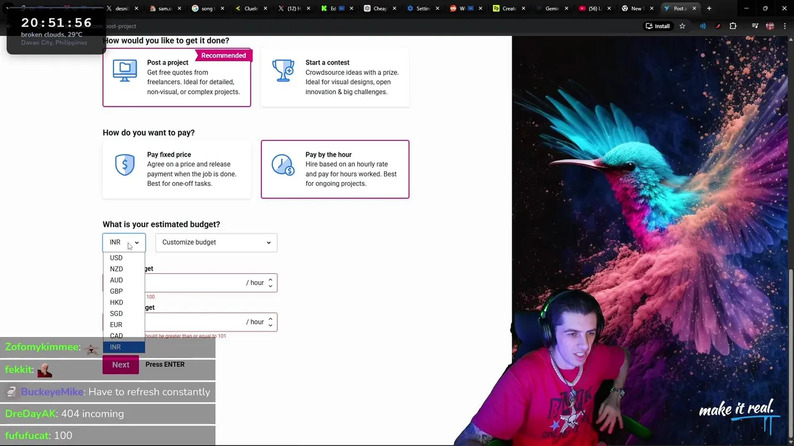Choose NZD in the currency dropdown
This screenshot has width=794, height=446.
pyautogui.click(x=123, y=269)
